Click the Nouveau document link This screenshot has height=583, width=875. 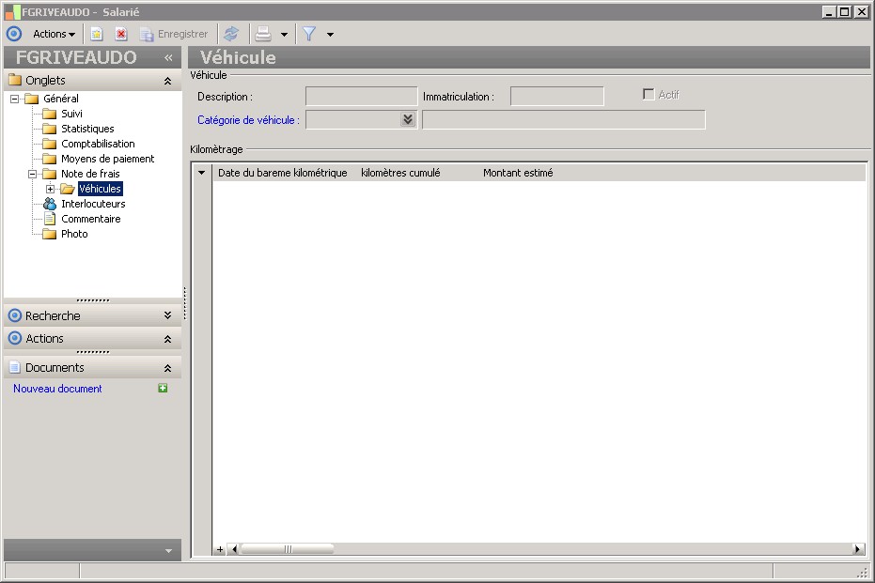click(x=57, y=389)
